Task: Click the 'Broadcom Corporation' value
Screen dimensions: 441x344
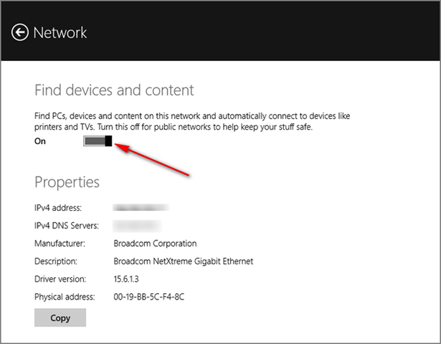Action: pos(155,244)
